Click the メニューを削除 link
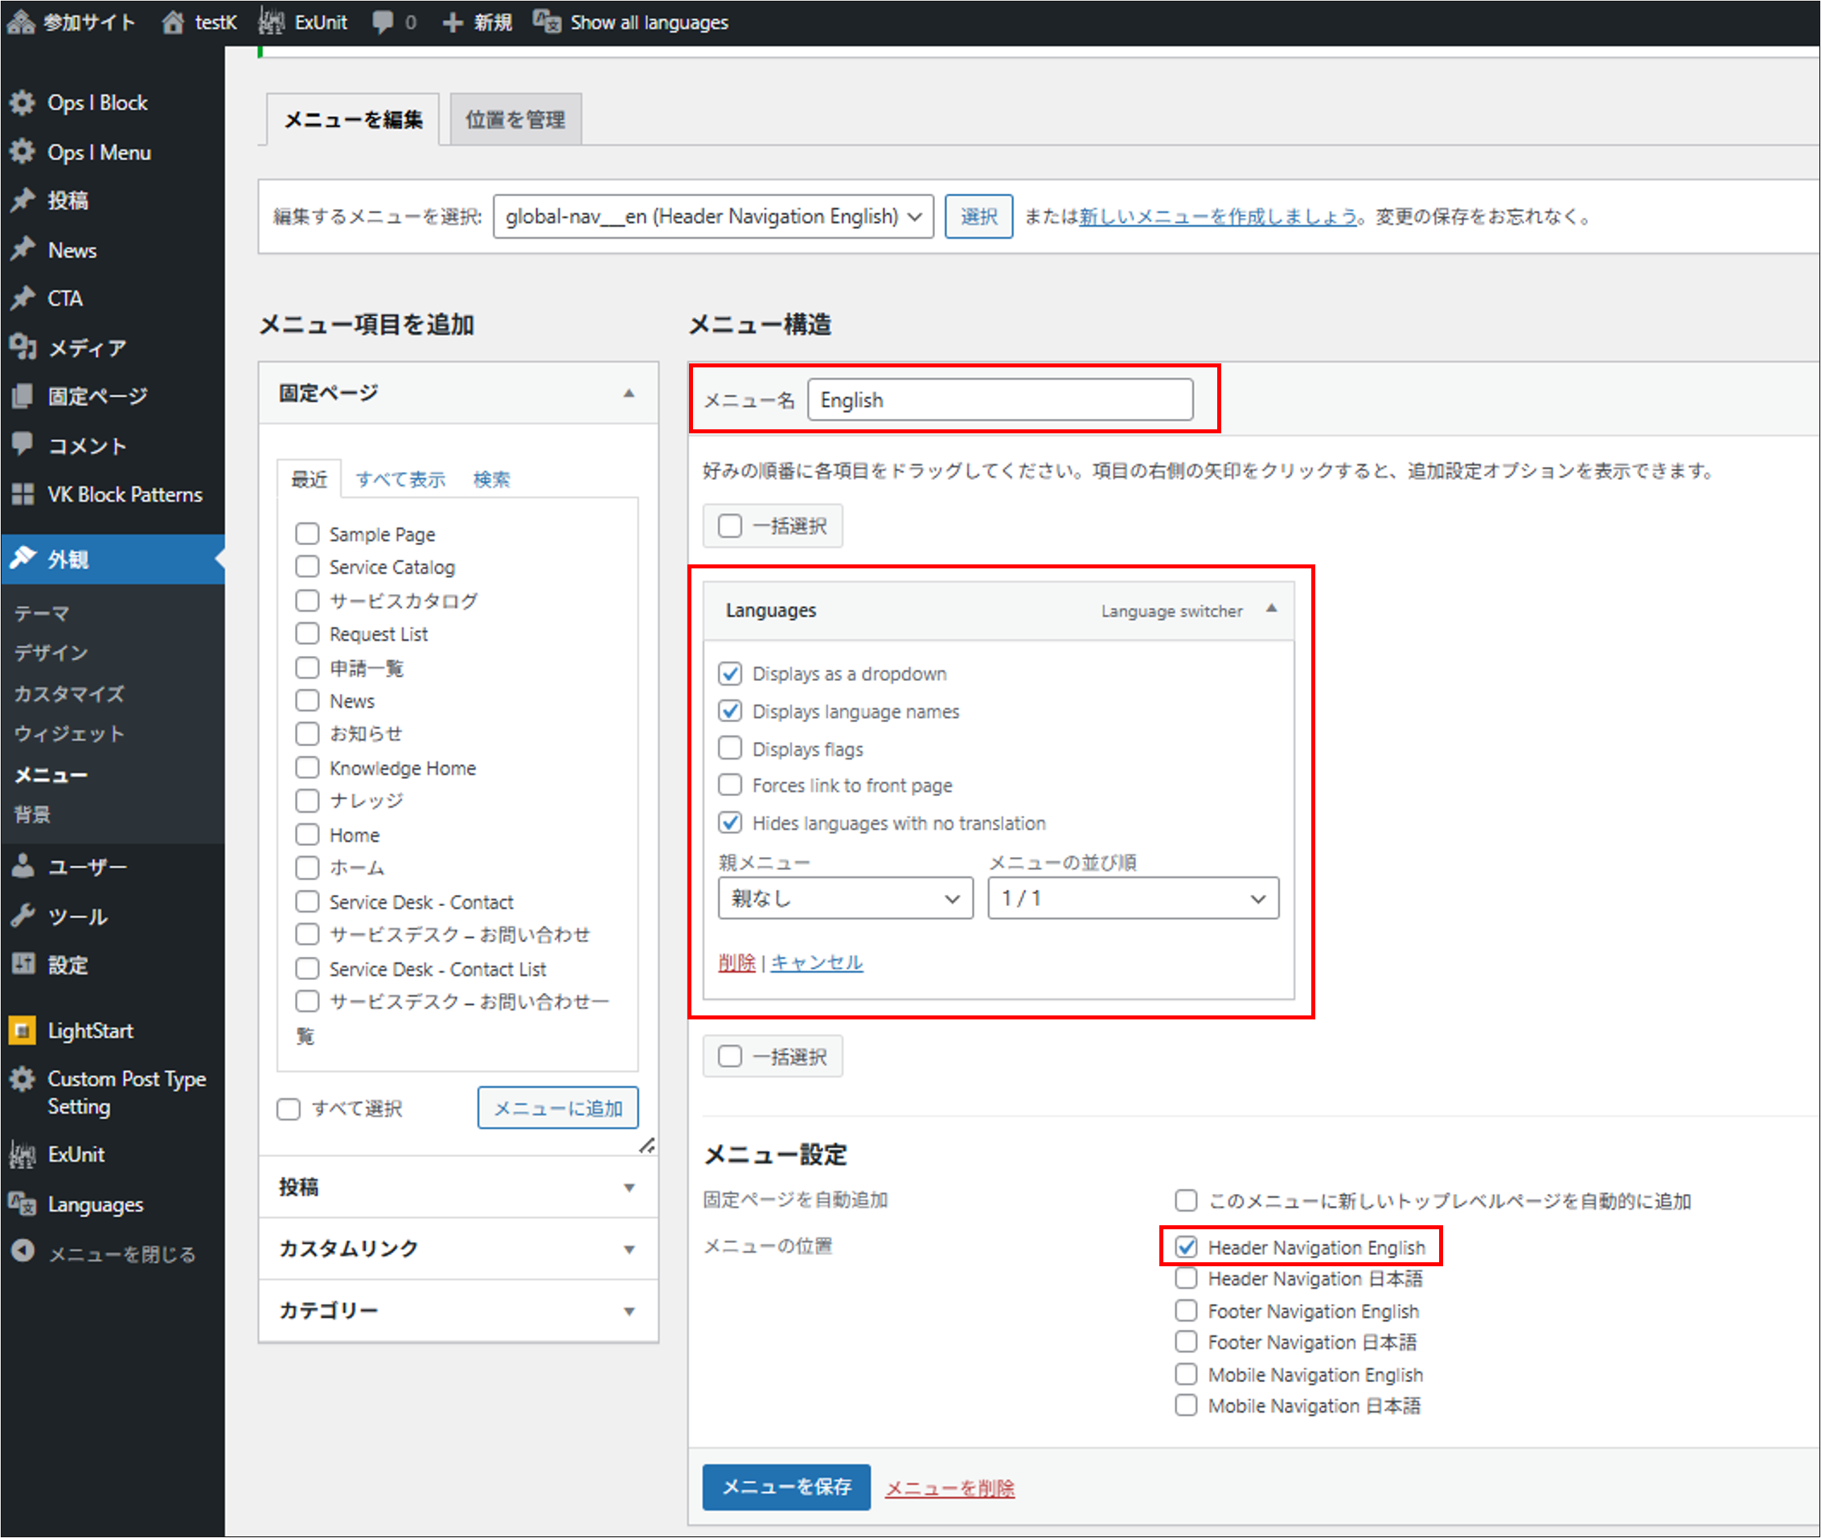This screenshot has height=1538, width=1821. [x=949, y=1488]
